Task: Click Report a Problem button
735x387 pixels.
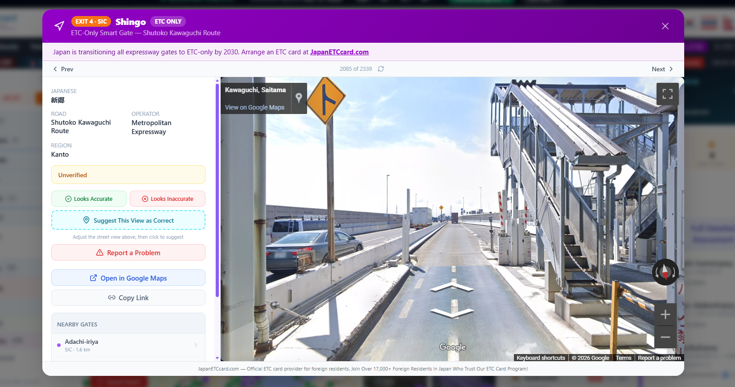Action: 128,253
